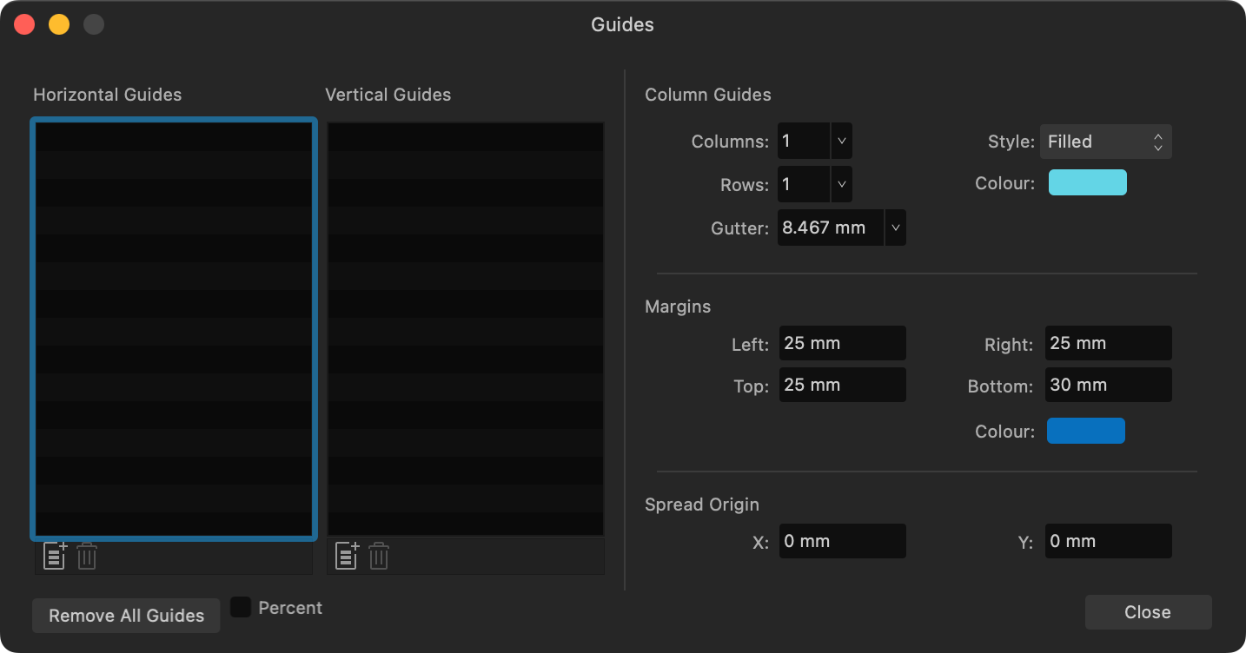This screenshot has height=653, width=1246.
Task: Click the trash icon under Horizontal Guides
Action: [86, 556]
